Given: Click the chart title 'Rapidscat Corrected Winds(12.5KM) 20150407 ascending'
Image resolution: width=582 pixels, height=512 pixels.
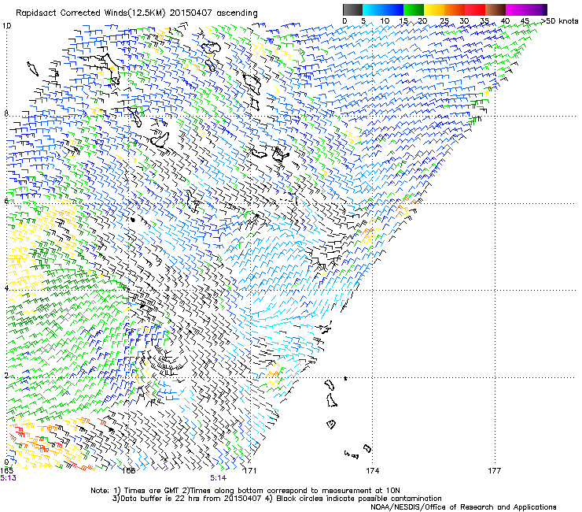Looking at the screenshot, I should point(137,13).
